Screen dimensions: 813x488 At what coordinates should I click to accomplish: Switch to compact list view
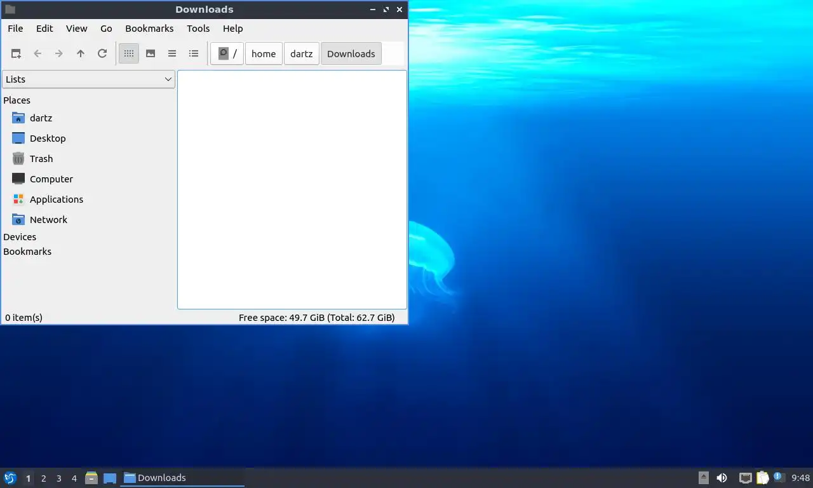pos(172,54)
